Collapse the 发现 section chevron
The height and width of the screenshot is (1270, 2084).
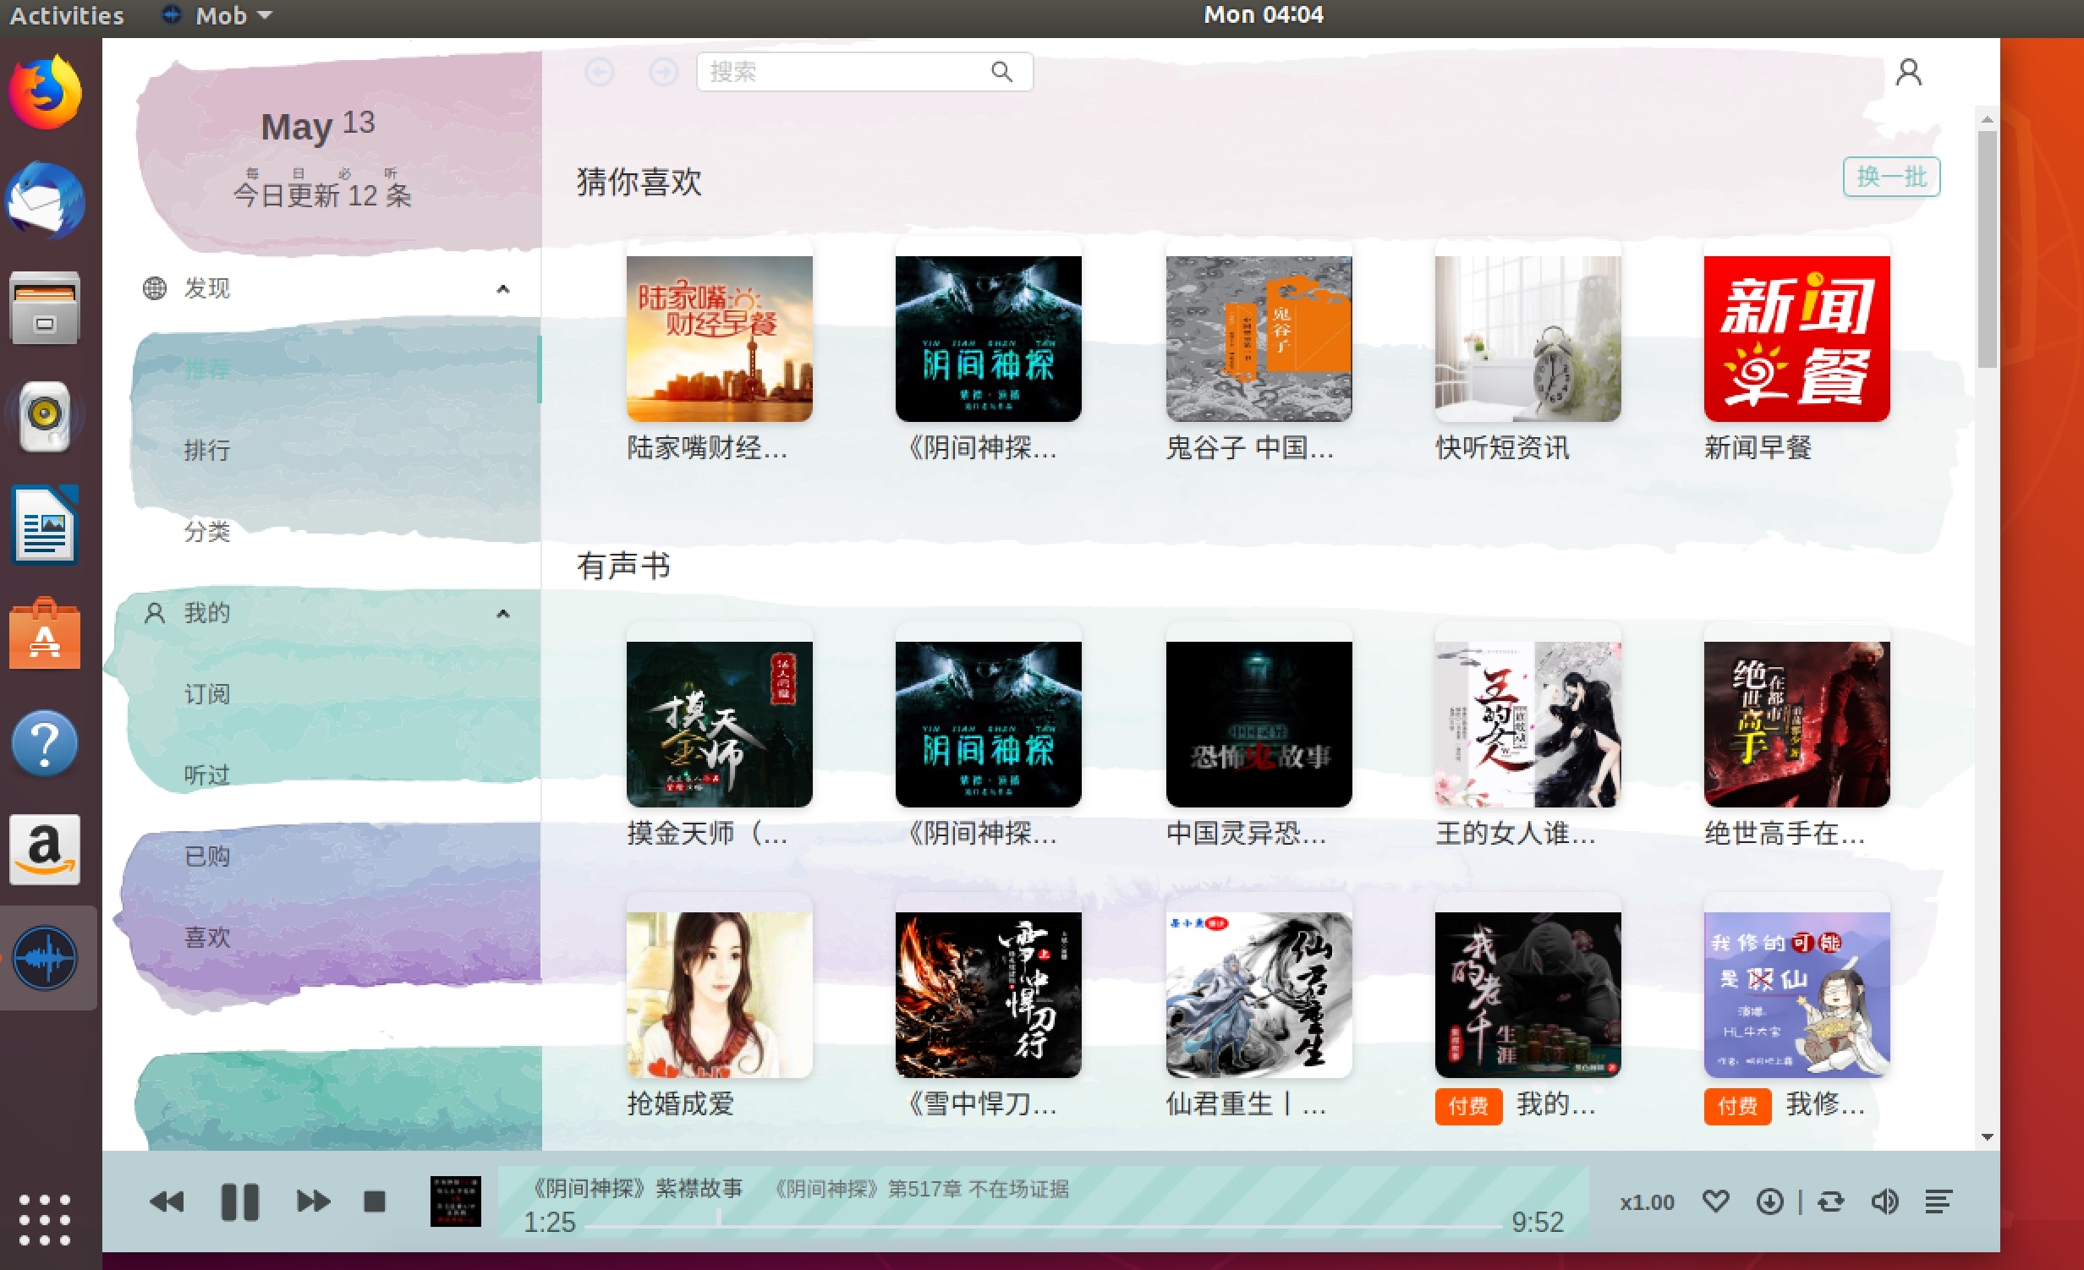click(503, 289)
